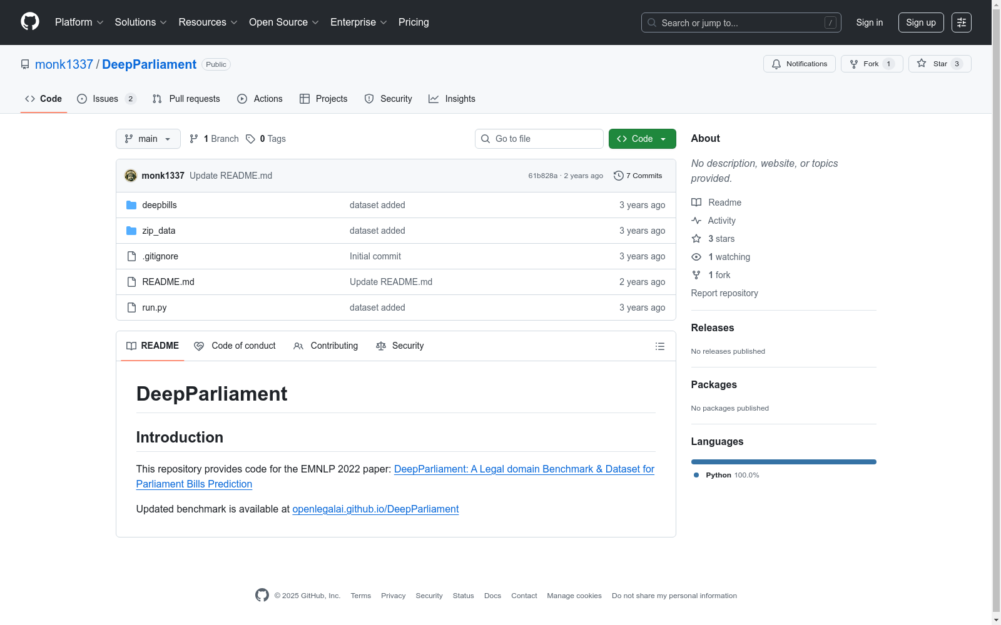
Task: Open the appearance settings icon button
Action: pos(962,22)
